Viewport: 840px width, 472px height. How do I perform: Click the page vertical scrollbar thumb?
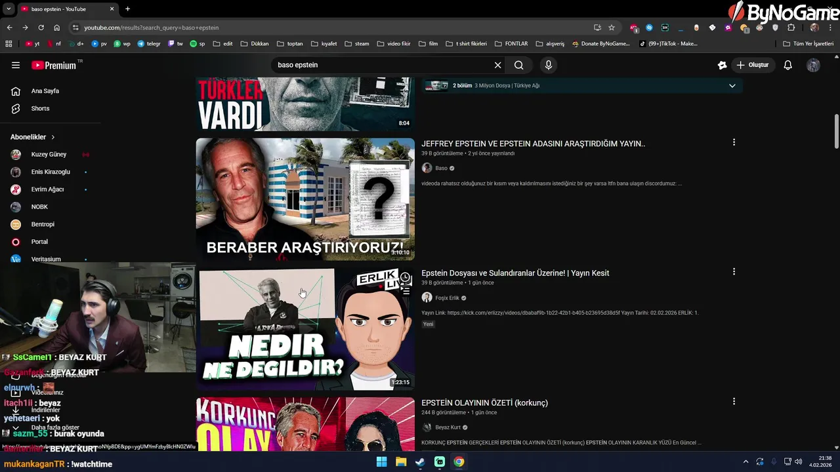pyautogui.click(x=836, y=132)
